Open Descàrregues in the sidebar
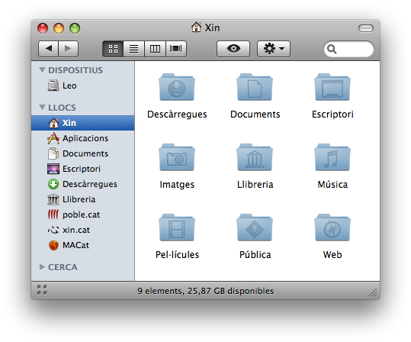 click(x=83, y=184)
